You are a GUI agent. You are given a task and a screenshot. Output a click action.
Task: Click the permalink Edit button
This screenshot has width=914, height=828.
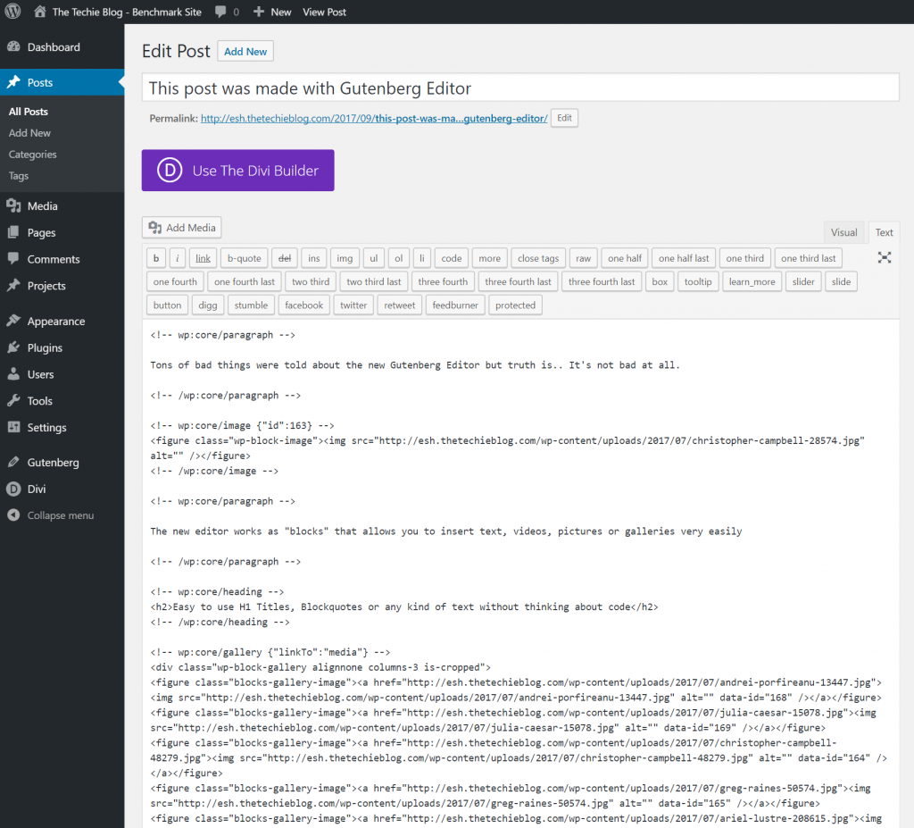click(x=564, y=118)
